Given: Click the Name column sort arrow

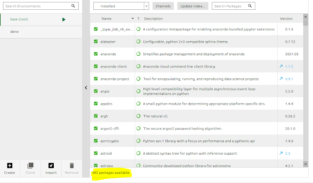Looking at the screenshot, I should [133, 19].
